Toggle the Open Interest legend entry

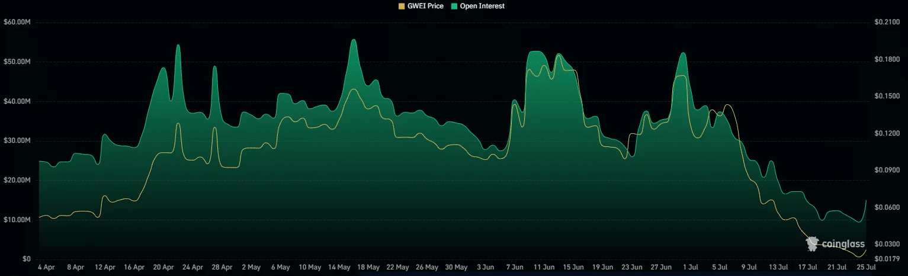pyautogui.click(x=477, y=6)
